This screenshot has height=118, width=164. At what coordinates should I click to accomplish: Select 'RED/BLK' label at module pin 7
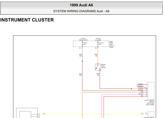[x=141, y=84]
